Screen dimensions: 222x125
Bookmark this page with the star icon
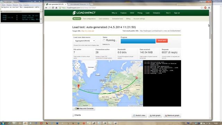(202, 8)
